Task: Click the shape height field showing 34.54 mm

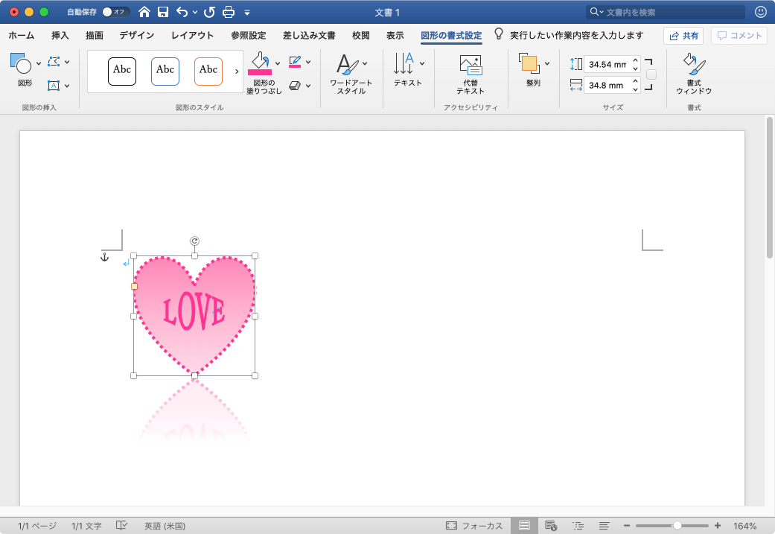Action: (607, 64)
